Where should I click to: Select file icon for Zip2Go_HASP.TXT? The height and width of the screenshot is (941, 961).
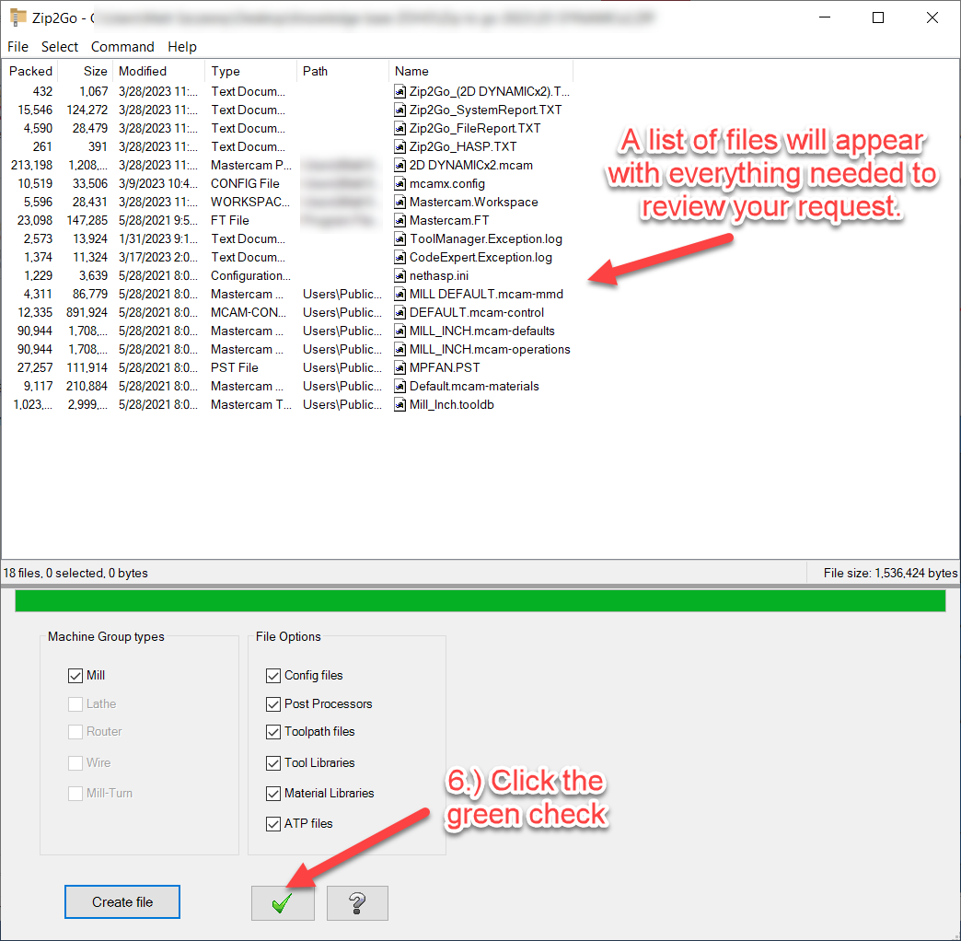click(x=399, y=146)
